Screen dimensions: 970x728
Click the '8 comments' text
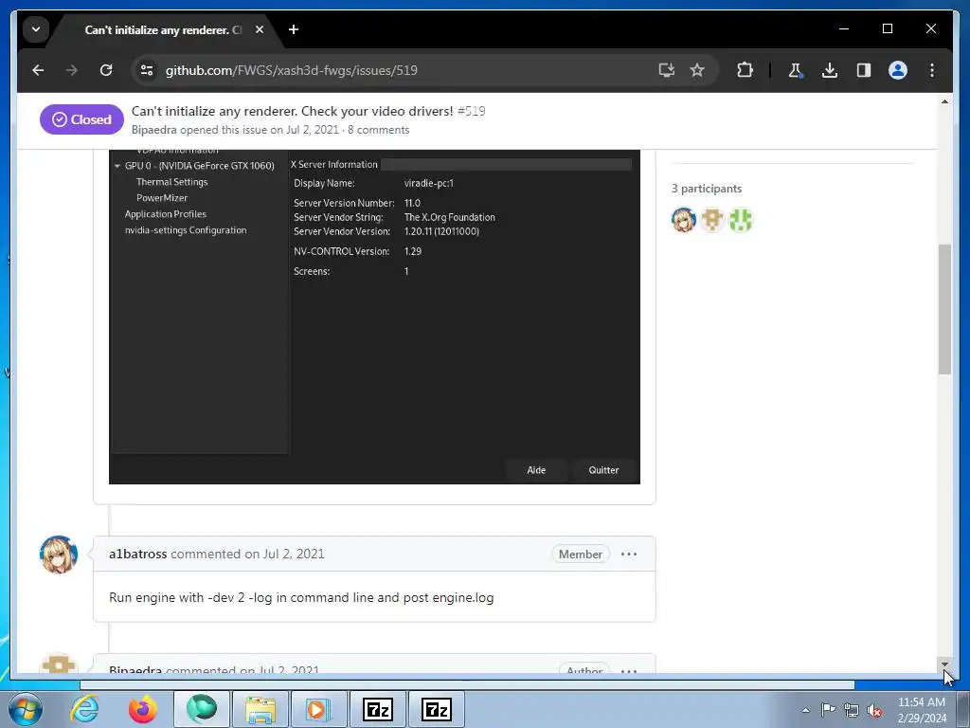pos(378,130)
